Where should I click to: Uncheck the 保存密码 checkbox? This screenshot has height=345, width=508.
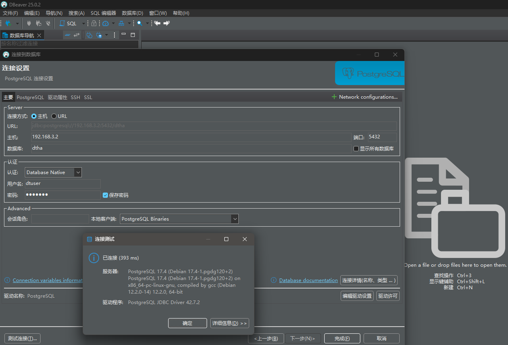(x=106, y=195)
